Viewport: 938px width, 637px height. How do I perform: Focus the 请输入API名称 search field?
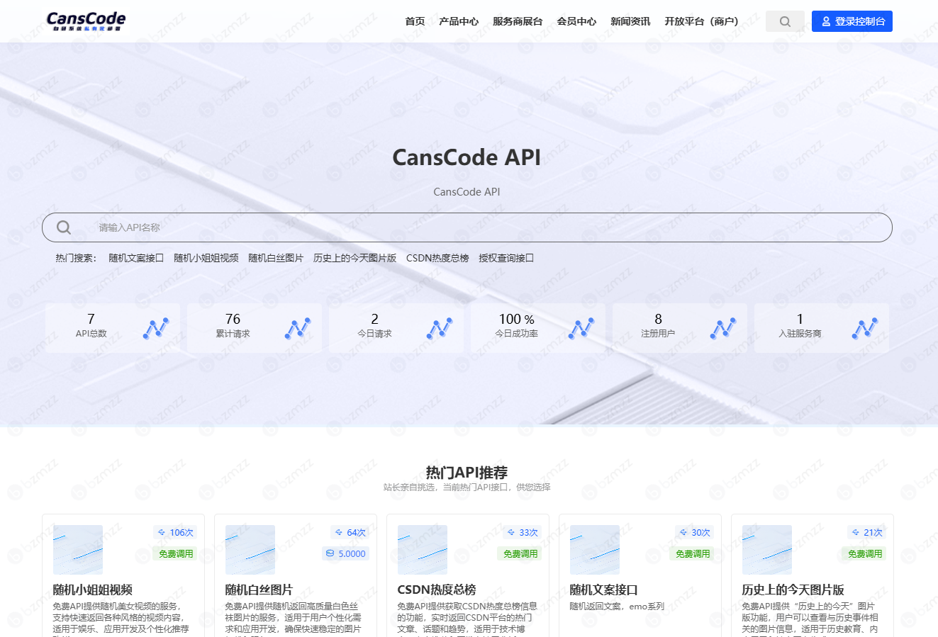coord(467,227)
